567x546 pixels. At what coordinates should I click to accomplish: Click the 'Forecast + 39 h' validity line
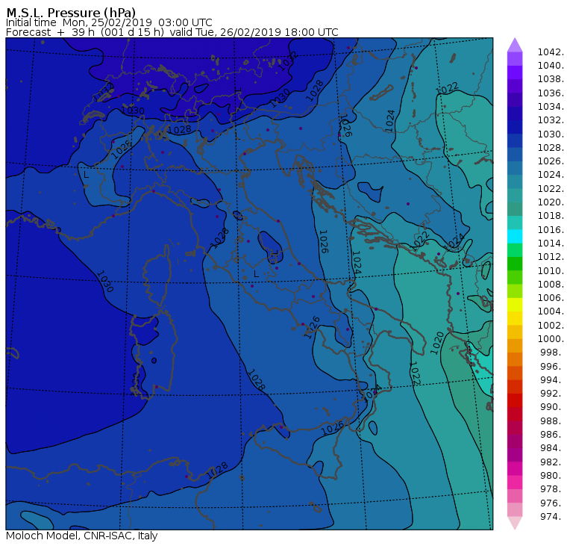click(172, 32)
